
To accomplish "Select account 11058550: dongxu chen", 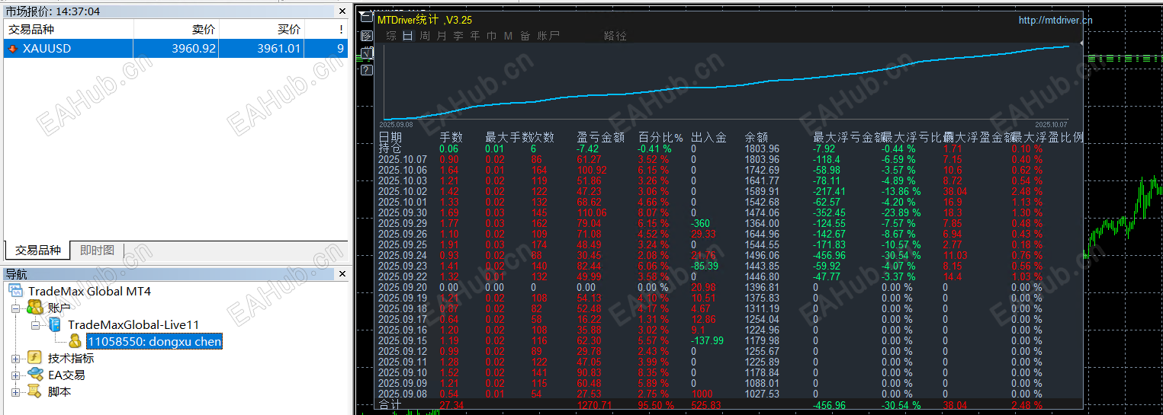I will (154, 342).
